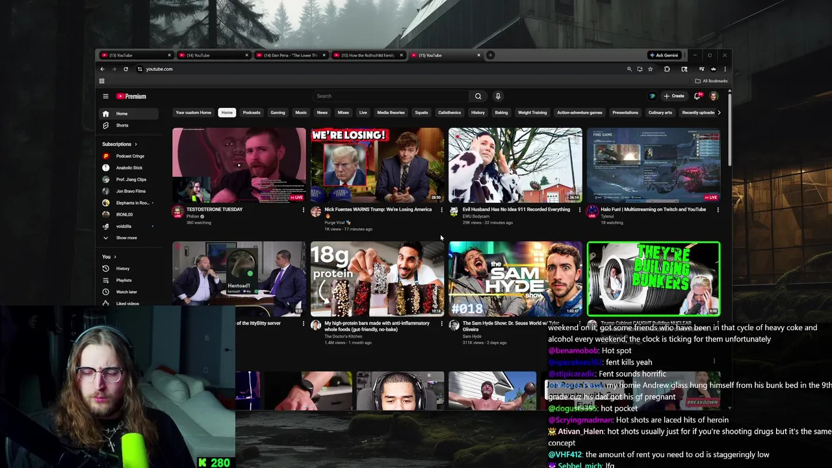Switch to the Dan Pena browser tab
Viewport: 832px width, 468px height.
tap(291, 55)
